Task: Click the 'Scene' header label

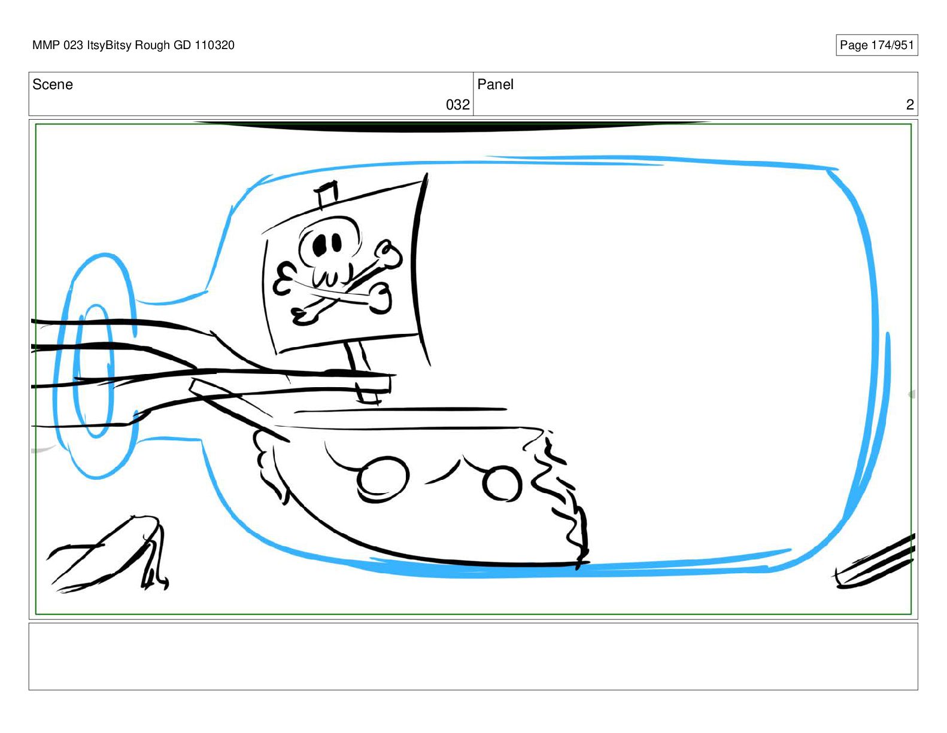Action: pyautogui.click(x=53, y=85)
